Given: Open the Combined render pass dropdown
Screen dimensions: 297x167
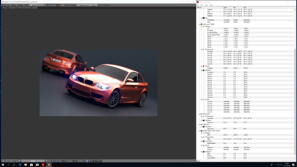Looking at the screenshot, I should pos(81,161).
